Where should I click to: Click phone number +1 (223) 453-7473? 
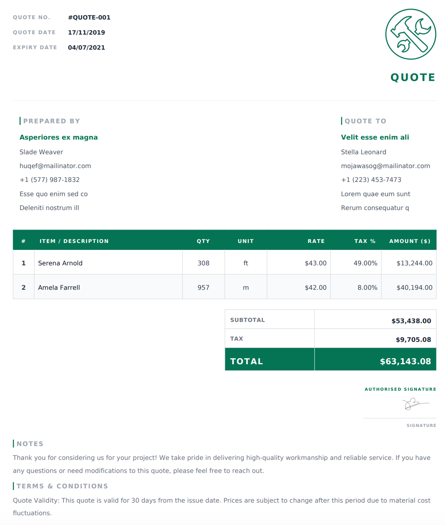tap(371, 180)
